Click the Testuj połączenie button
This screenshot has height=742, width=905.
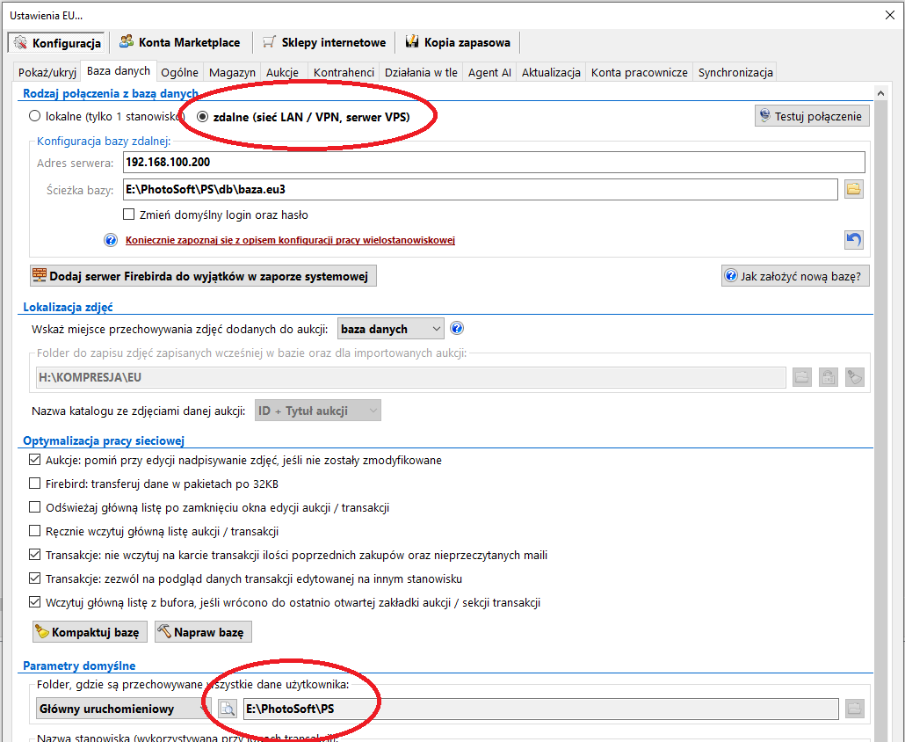click(x=812, y=116)
